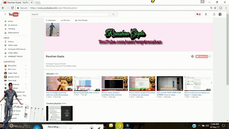Image resolution: width=229 pixels, height=129 pixels.
Task: Bookmark this page with star icon
Action: 215,8
